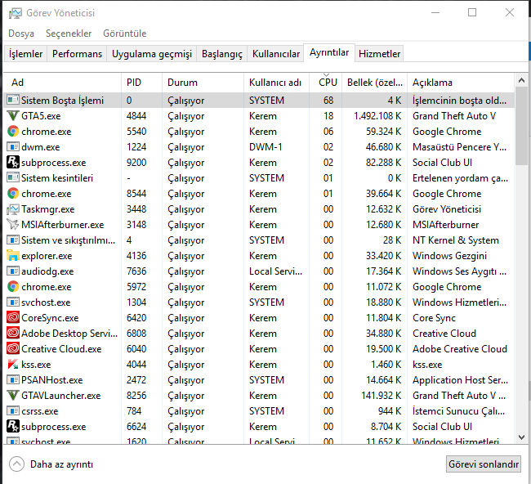Click the MSIAfterburner.exe plane icon
Image resolution: width=531 pixels, height=484 pixels.
13,225
